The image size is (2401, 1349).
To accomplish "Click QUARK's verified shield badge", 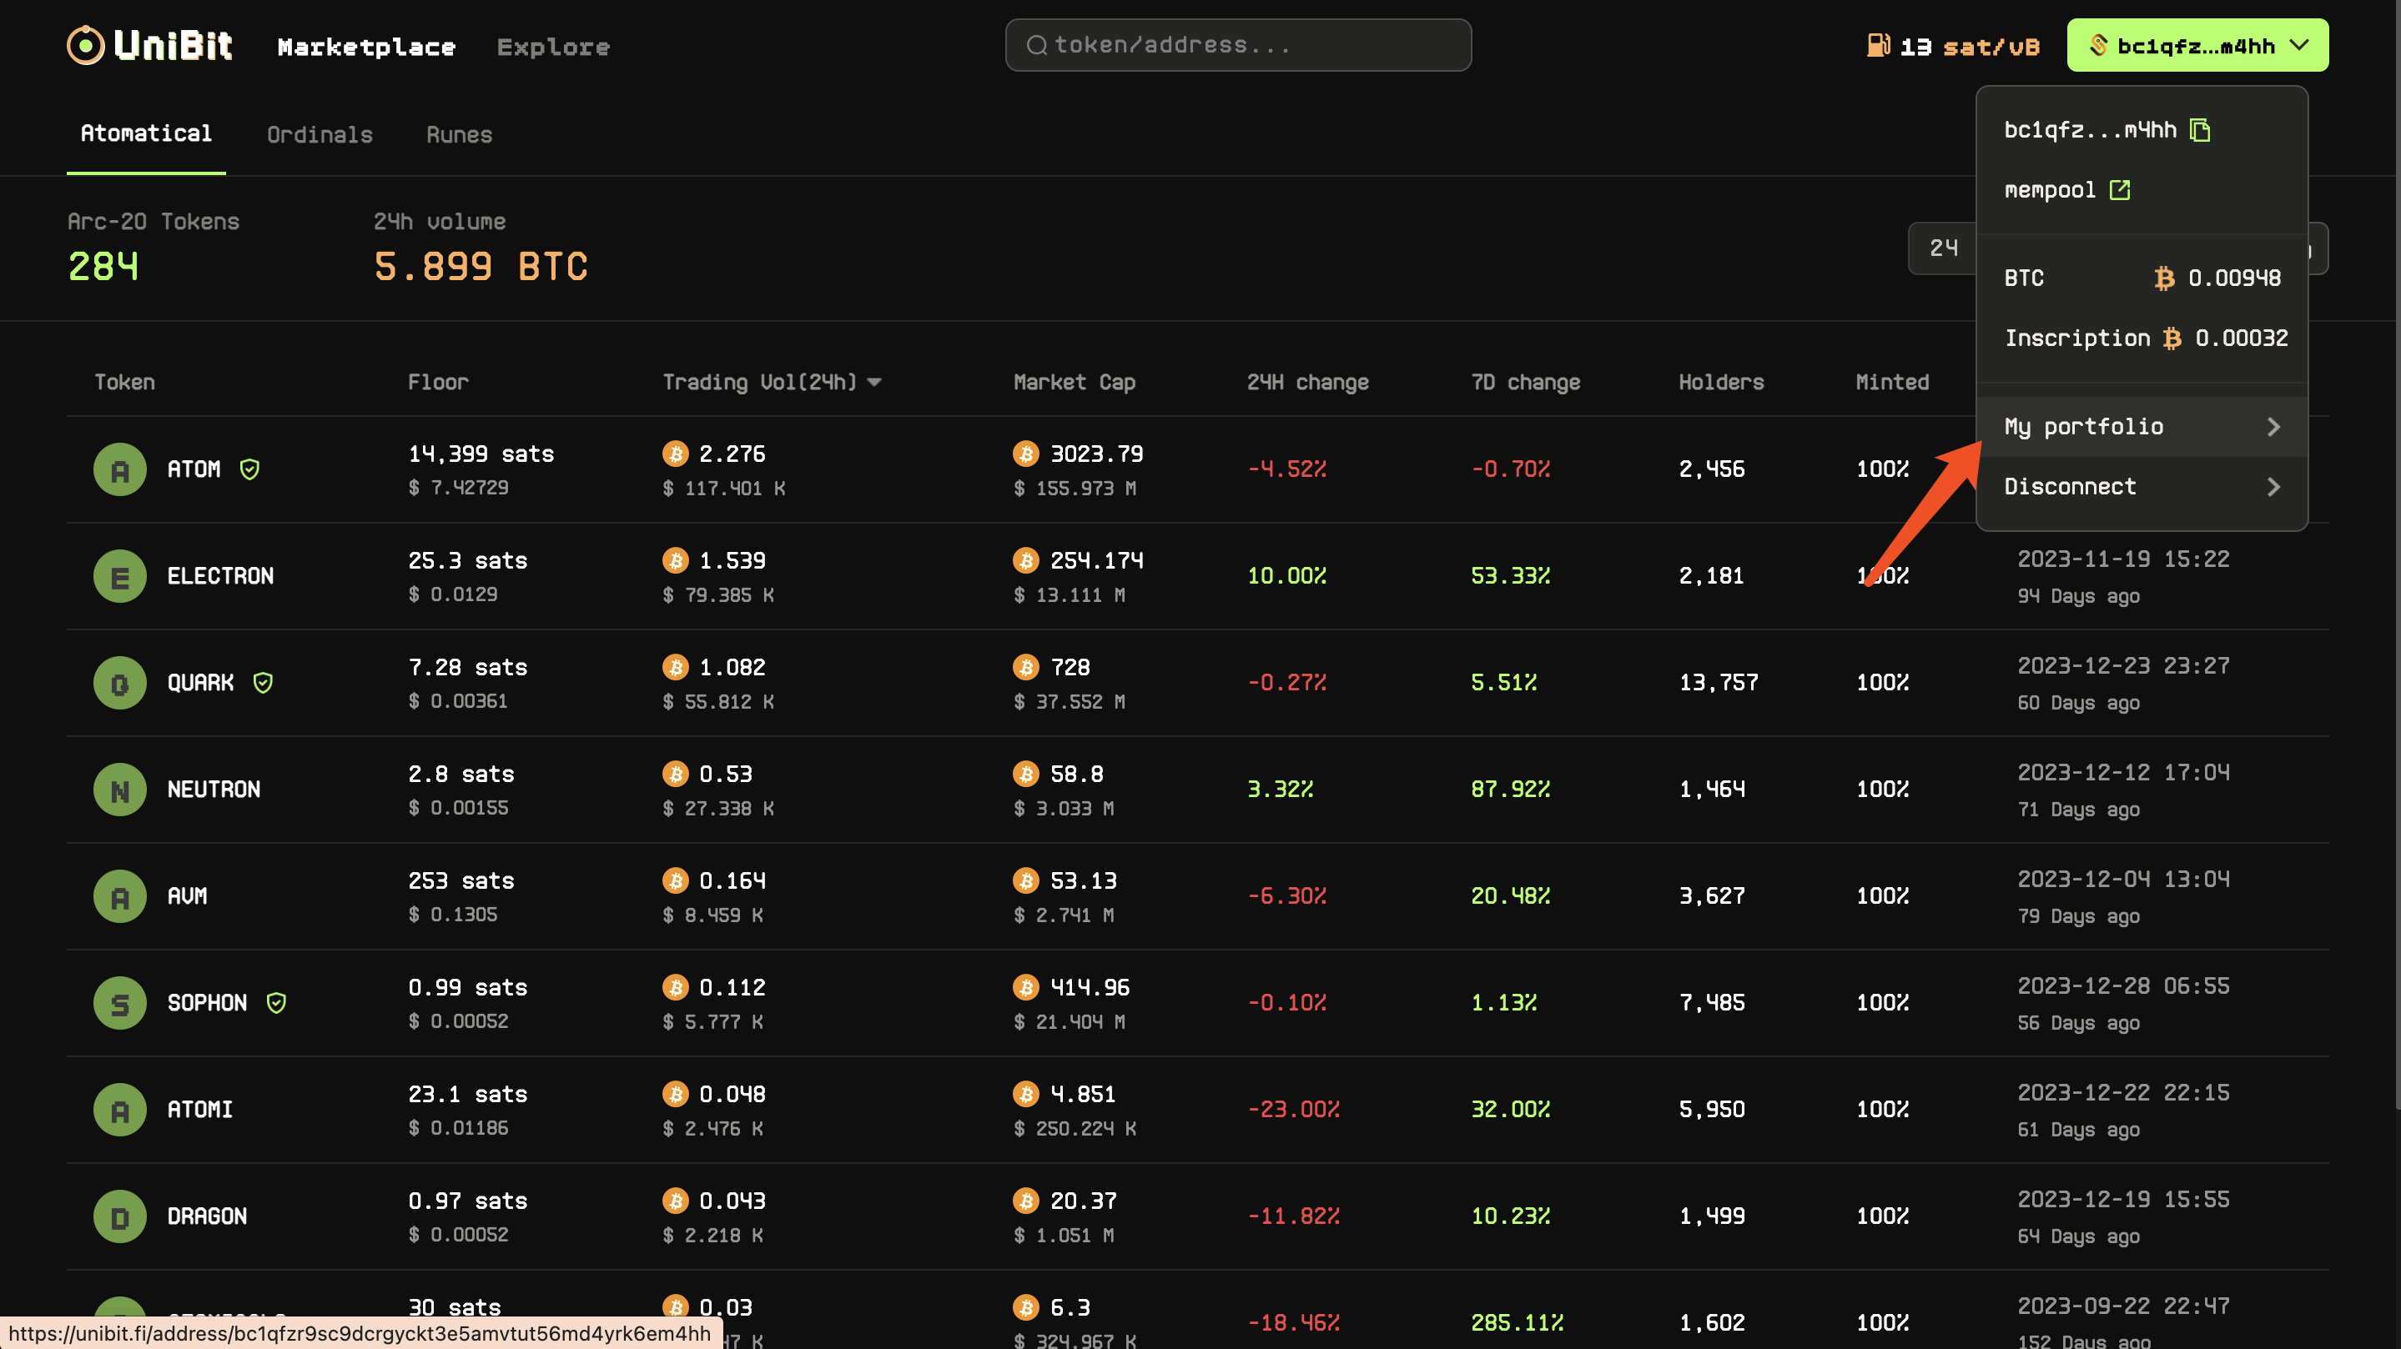I will pyautogui.click(x=263, y=683).
